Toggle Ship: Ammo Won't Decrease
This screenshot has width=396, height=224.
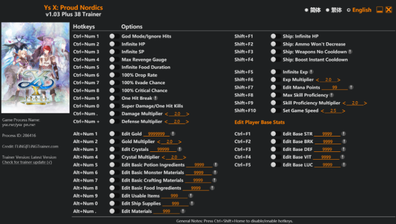tap(276, 44)
